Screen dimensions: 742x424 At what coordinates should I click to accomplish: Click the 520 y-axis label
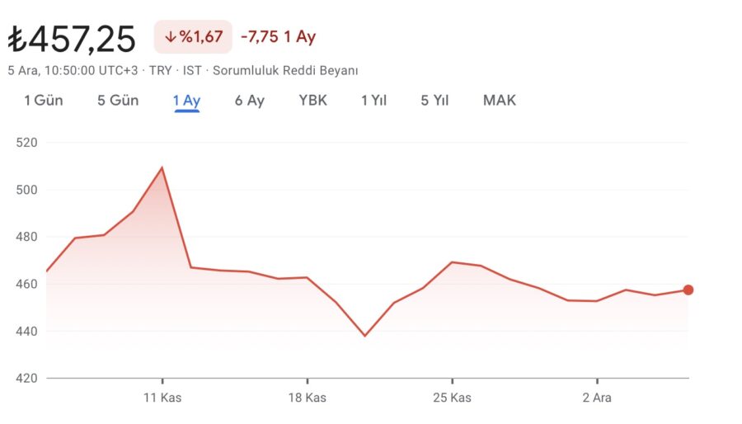tap(26, 143)
